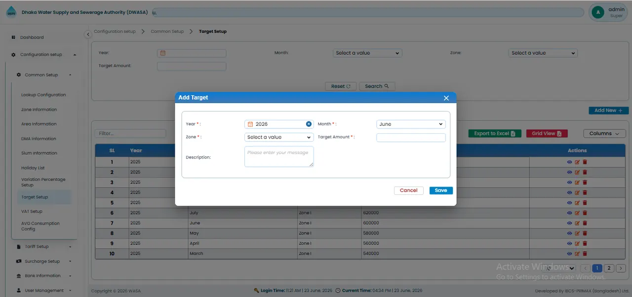
Task: View the row 4 target entry
Action: click(570, 192)
